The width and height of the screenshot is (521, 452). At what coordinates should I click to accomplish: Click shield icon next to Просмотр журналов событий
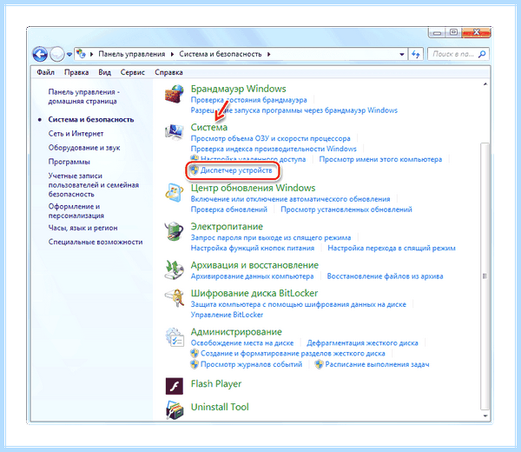point(195,364)
